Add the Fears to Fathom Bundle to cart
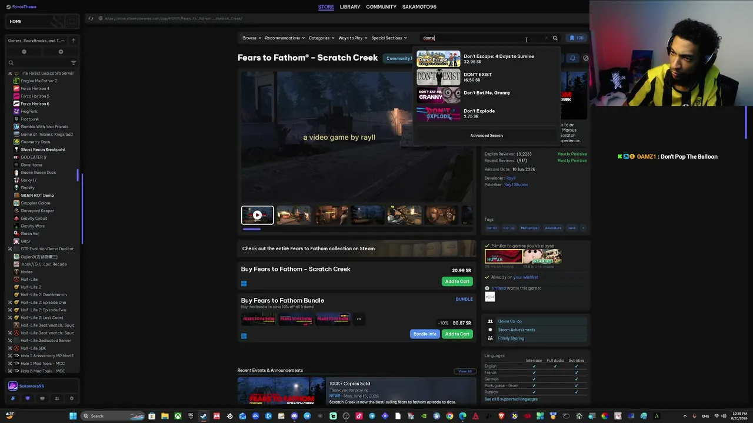 457,334
